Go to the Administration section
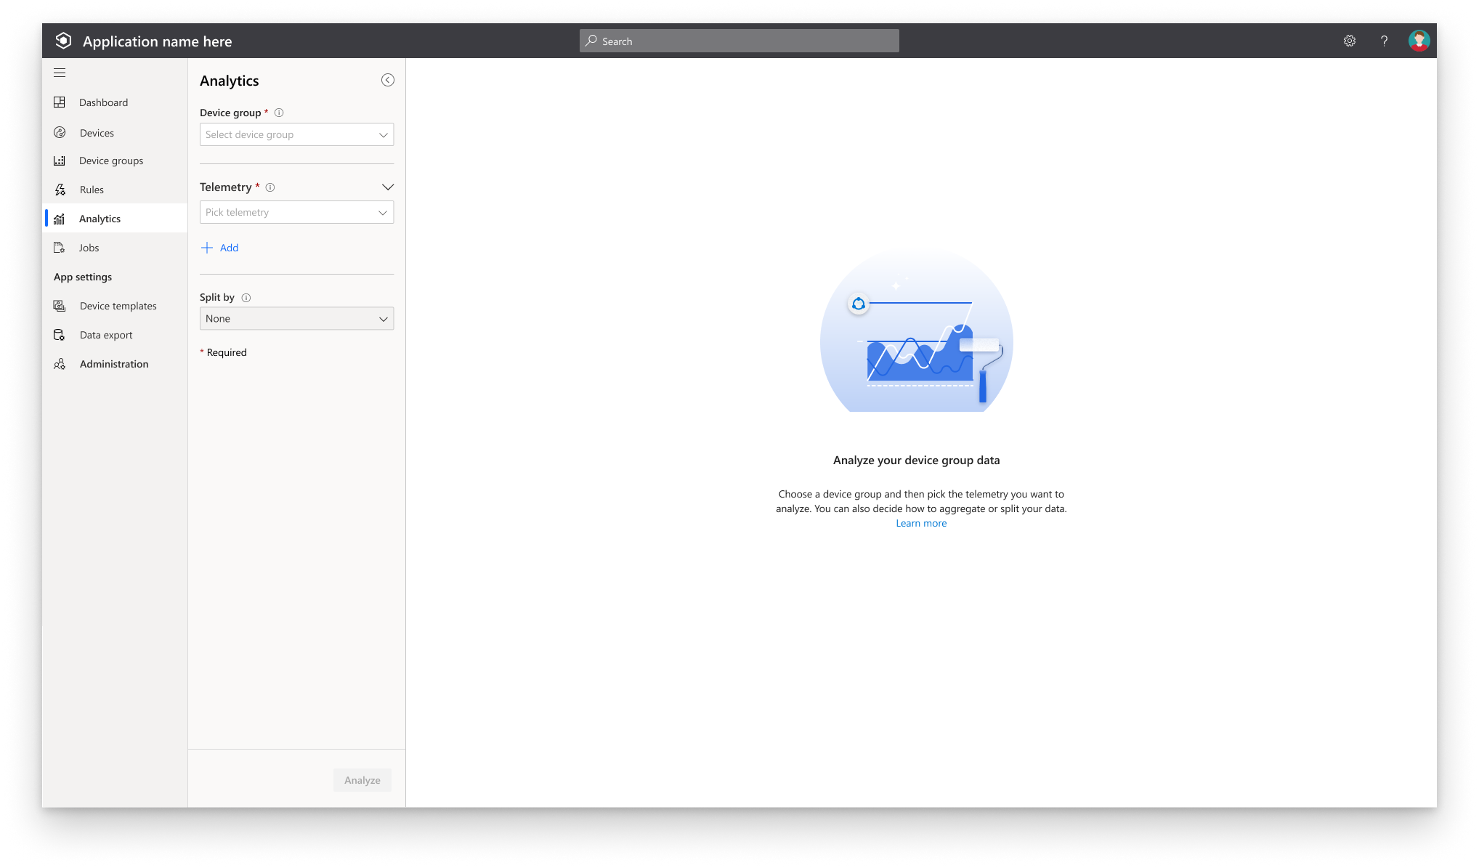This screenshot has height=868, width=1479. pos(113,364)
